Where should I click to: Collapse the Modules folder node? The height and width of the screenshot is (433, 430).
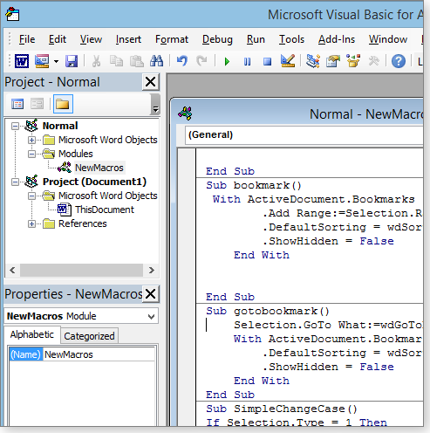(31, 154)
